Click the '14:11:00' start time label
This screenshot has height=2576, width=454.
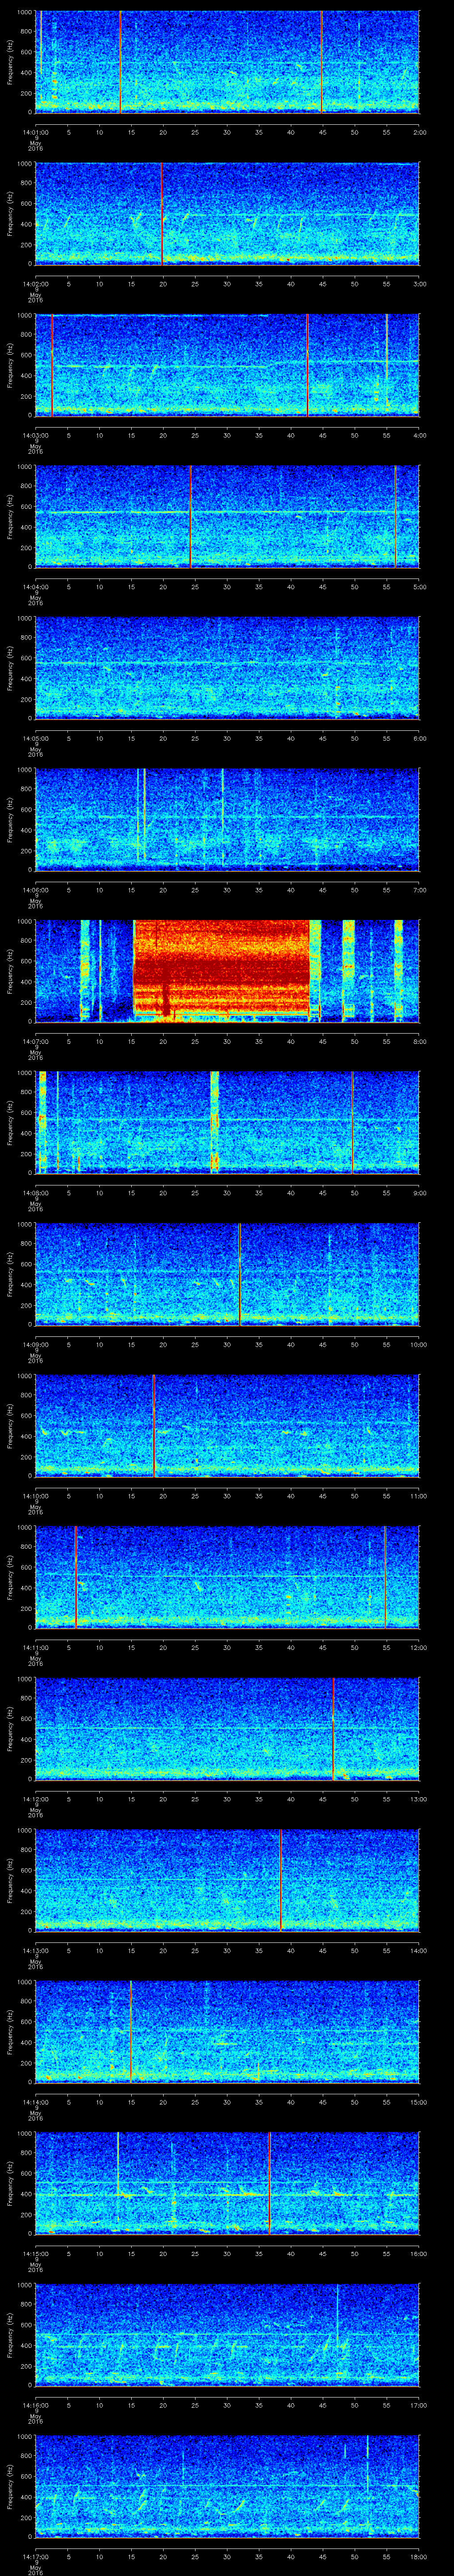[35, 1647]
